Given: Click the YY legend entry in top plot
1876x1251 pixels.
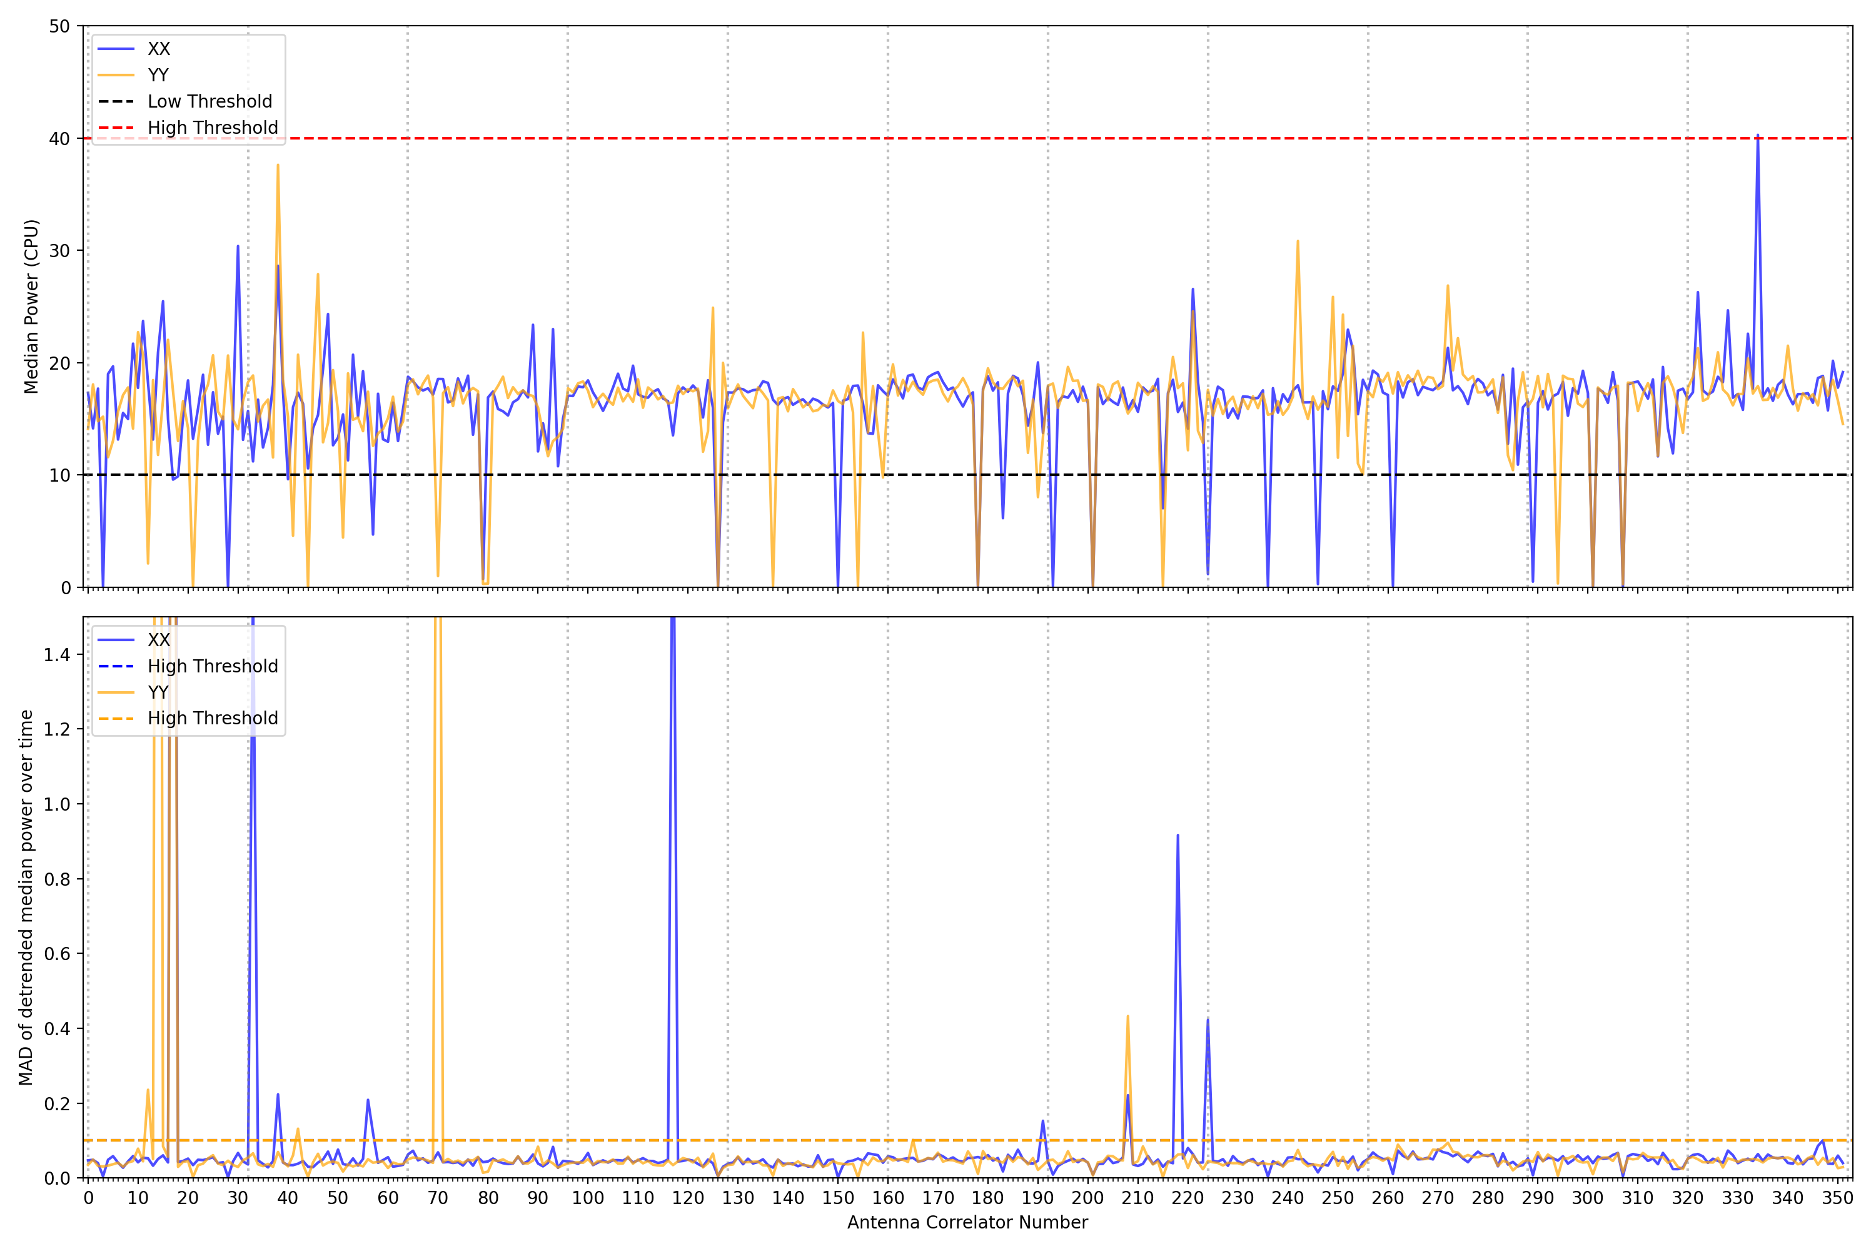Looking at the screenshot, I should click(158, 75).
